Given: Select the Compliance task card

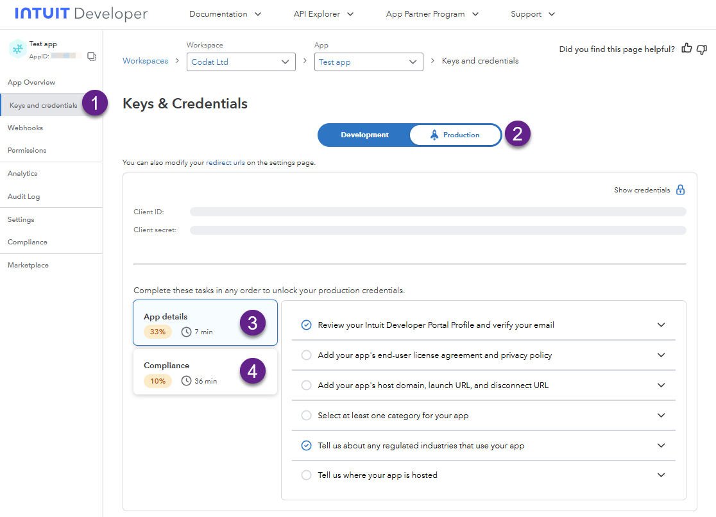Looking at the screenshot, I should (205, 372).
